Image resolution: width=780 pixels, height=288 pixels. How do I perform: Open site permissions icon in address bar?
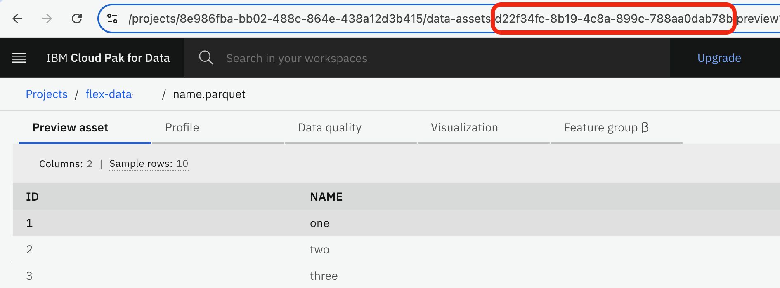pos(111,19)
